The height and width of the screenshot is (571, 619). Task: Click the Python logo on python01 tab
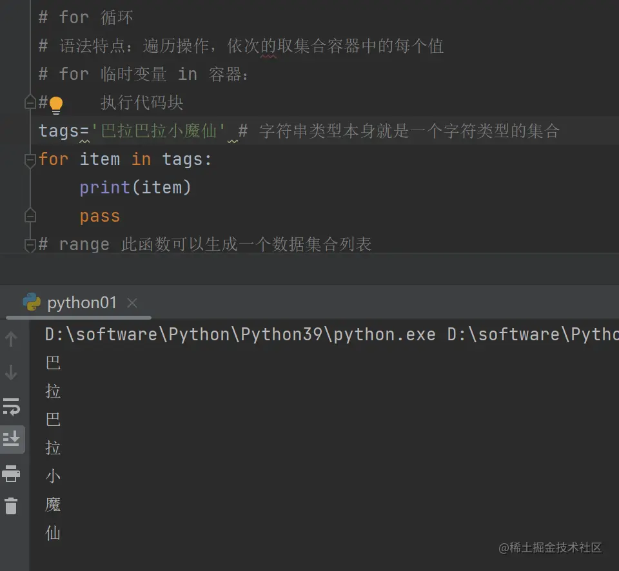[x=32, y=302]
